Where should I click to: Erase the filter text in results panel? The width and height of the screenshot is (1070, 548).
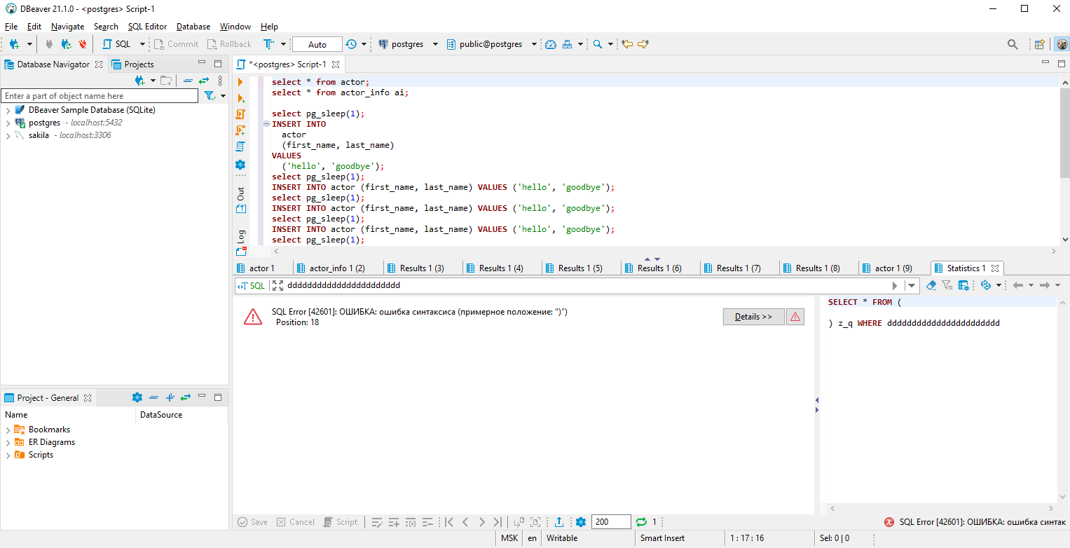931,285
